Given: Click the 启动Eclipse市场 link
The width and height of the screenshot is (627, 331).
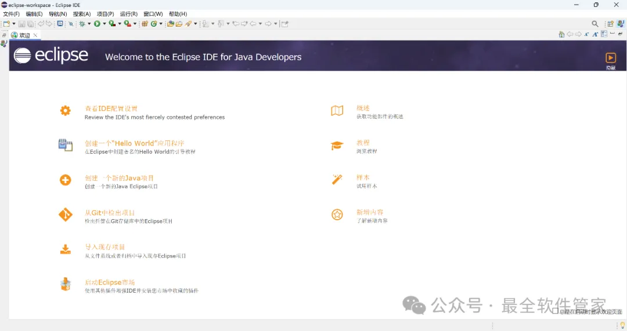Looking at the screenshot, I should point(110,282).
